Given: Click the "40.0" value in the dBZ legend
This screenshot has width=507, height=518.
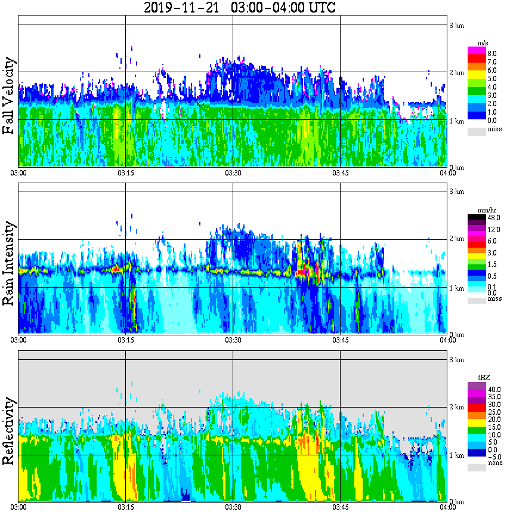Looking at the screenshot, I should point(494,390).
